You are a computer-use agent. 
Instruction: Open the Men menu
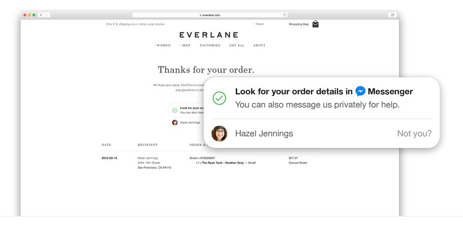186,46
